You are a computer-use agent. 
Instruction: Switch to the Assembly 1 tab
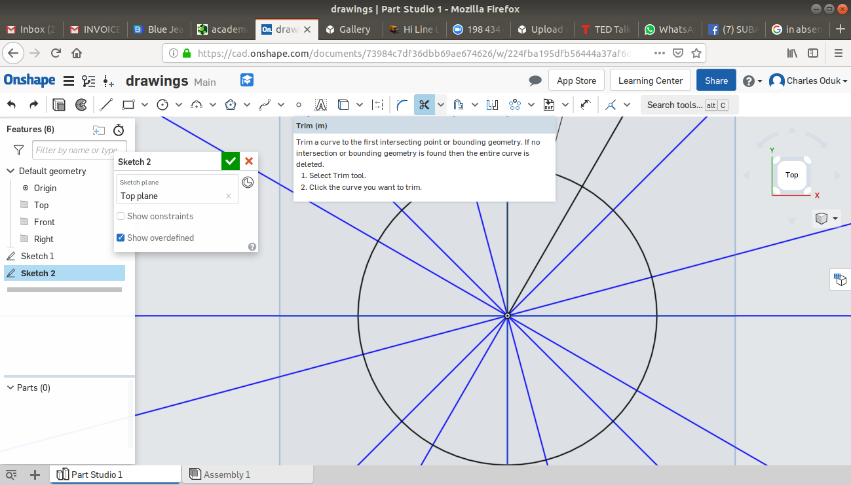coord(248,475)
